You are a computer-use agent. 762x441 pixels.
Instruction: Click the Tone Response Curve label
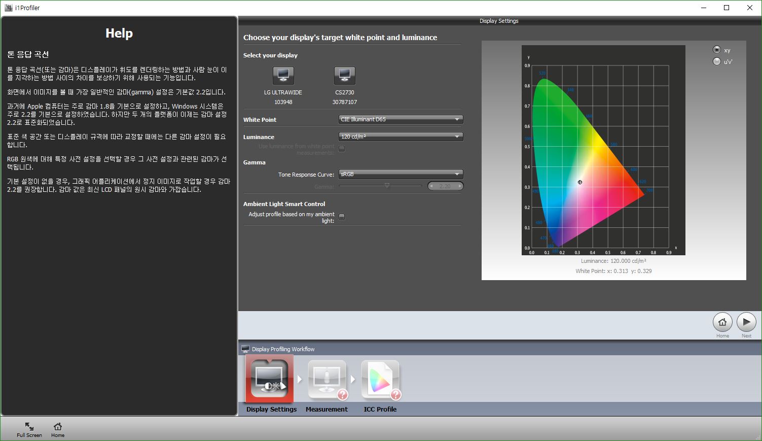pos(306,175)
